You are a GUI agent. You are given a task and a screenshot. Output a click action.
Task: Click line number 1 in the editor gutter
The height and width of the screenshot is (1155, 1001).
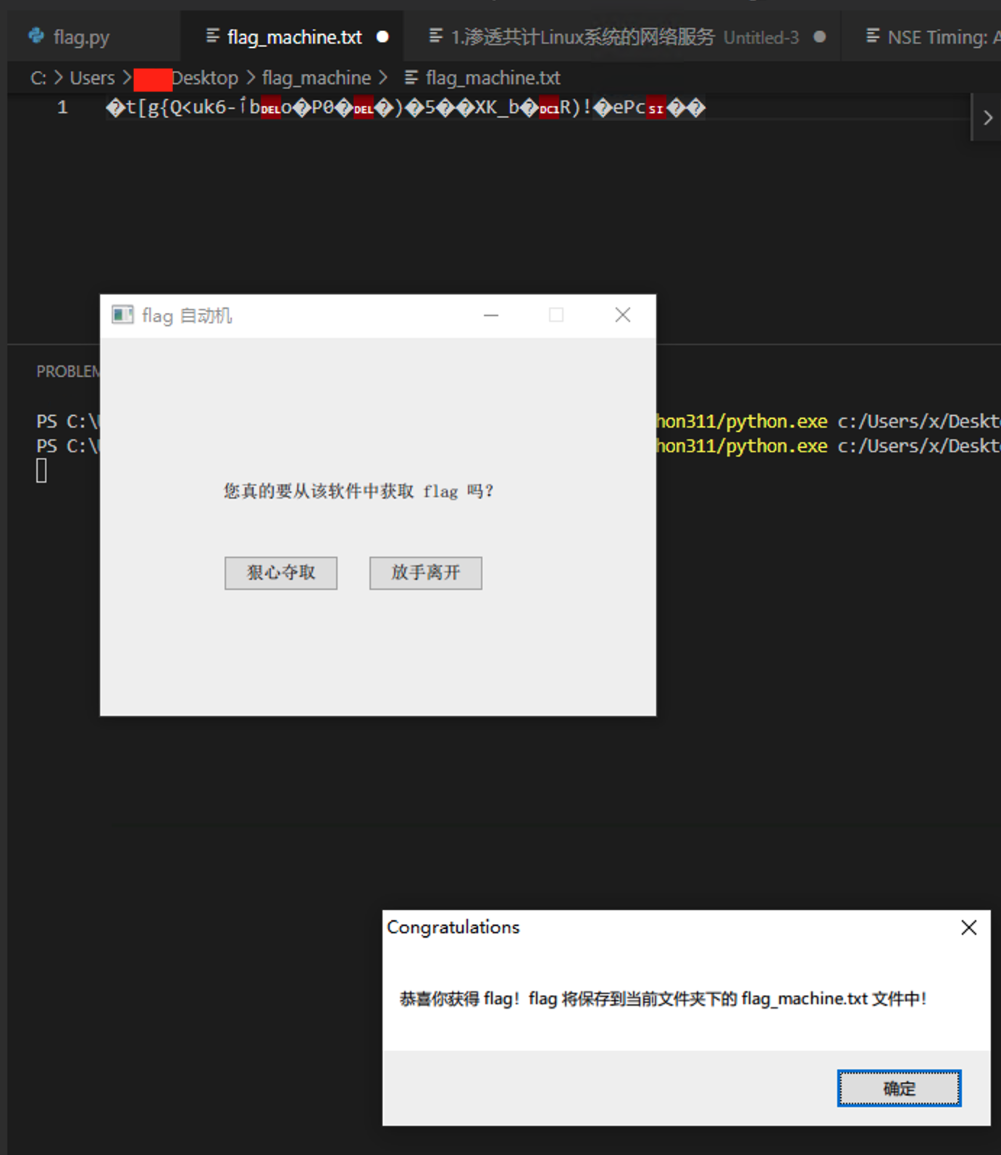[x=62, y=107]
